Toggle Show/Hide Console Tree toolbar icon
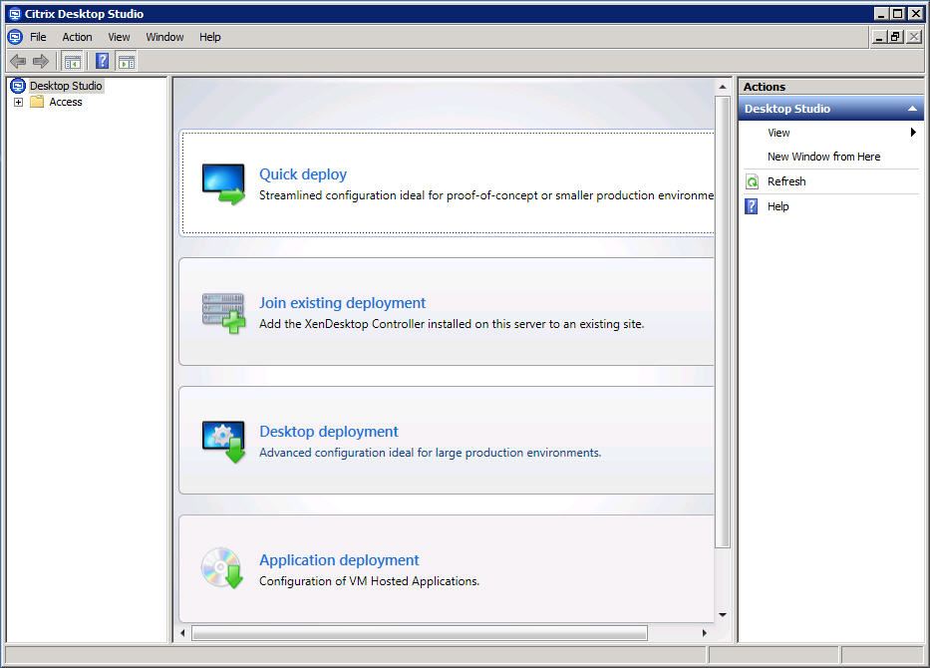This screenshot has height=668, width=930. coord(72,61)
